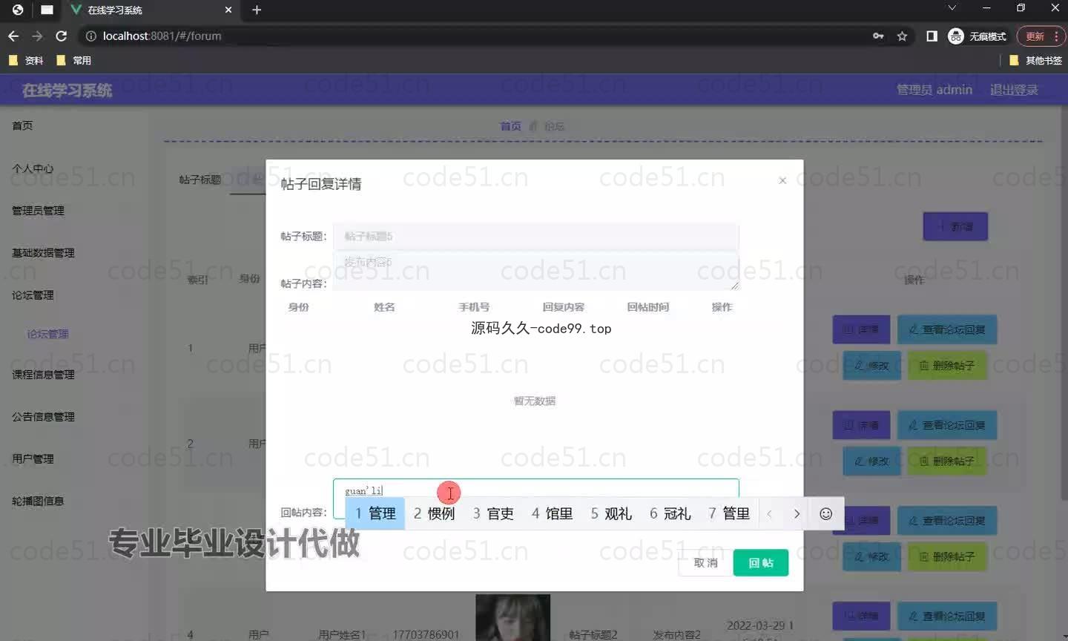Submit reply with the 回帖 button
The height and width of the screenshot is (641, 1068).
click(x=761, y=563)
